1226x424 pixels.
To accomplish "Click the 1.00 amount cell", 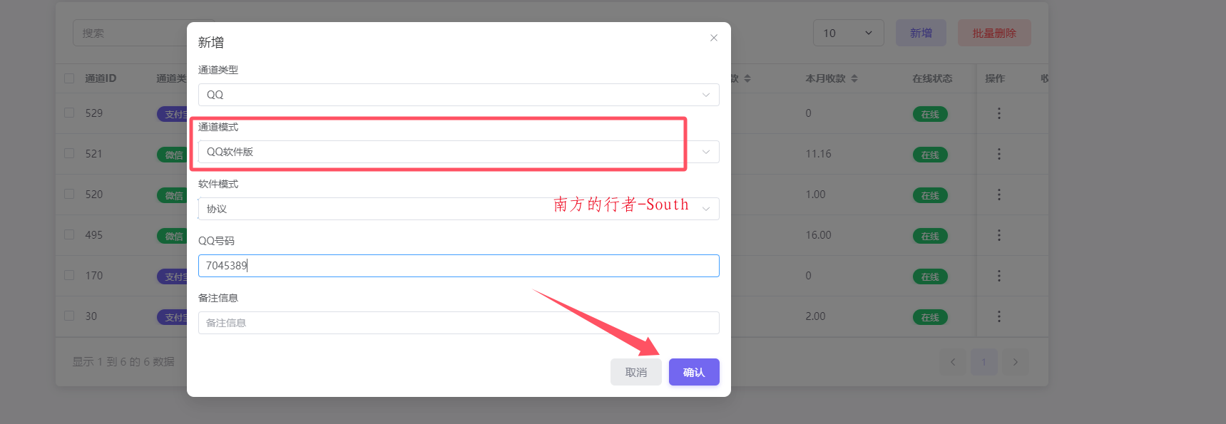I will pyautogui.click(x=815, y=195).
